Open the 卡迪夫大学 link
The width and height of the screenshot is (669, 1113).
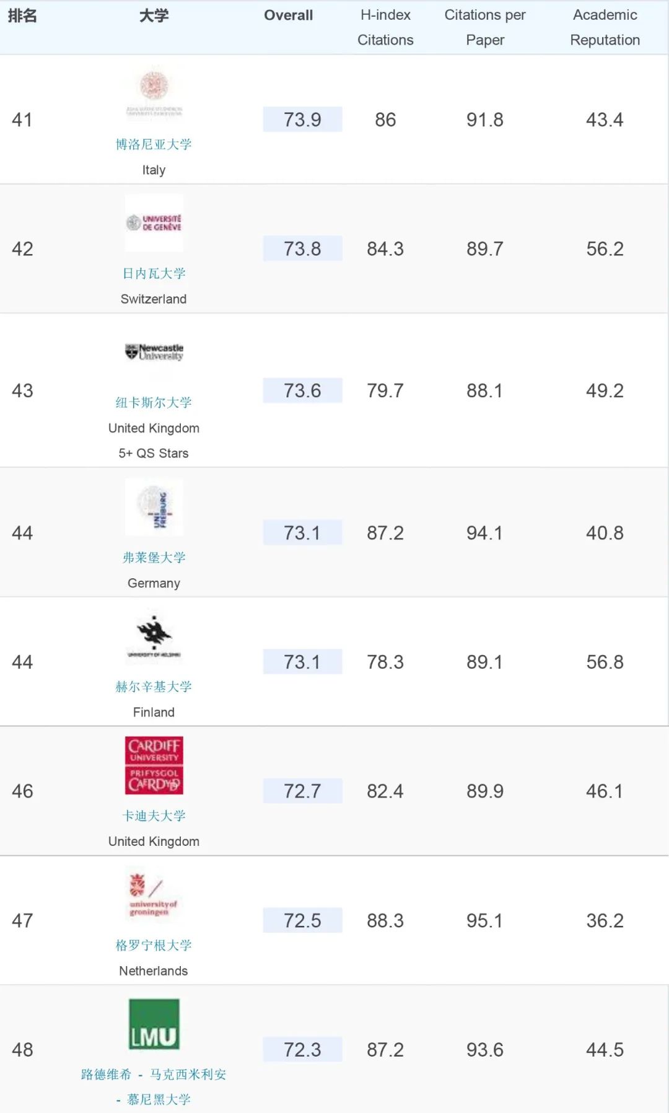154,816
